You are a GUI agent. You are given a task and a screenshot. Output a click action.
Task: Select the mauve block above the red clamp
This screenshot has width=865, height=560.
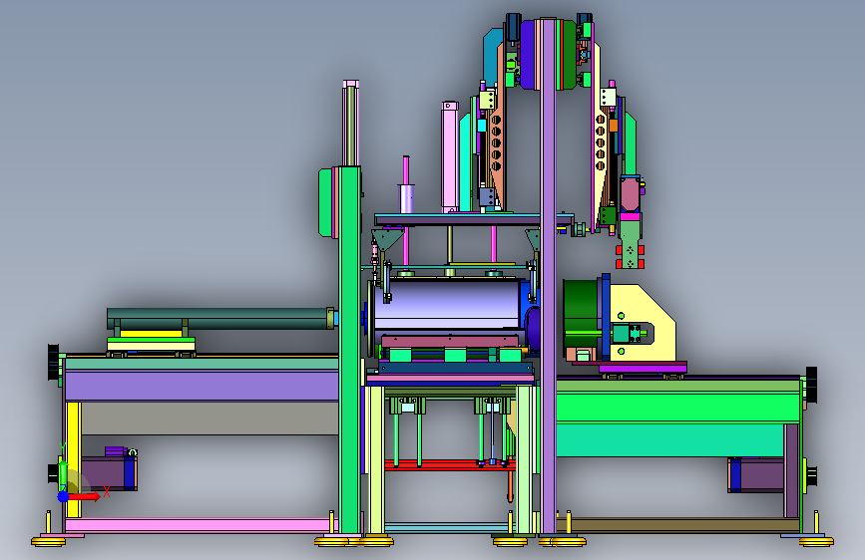point(630,193)
